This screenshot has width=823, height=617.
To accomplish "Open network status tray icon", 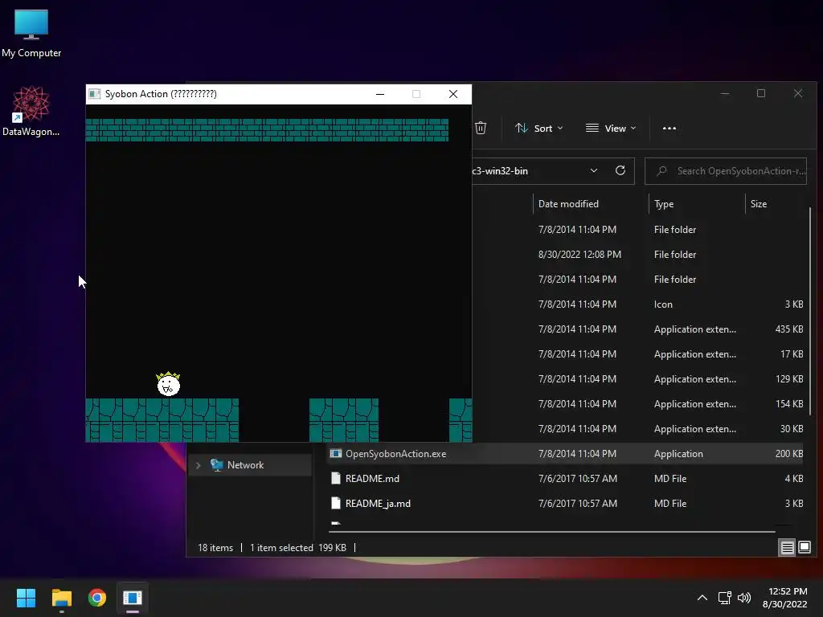I will (x=724, y=598).
